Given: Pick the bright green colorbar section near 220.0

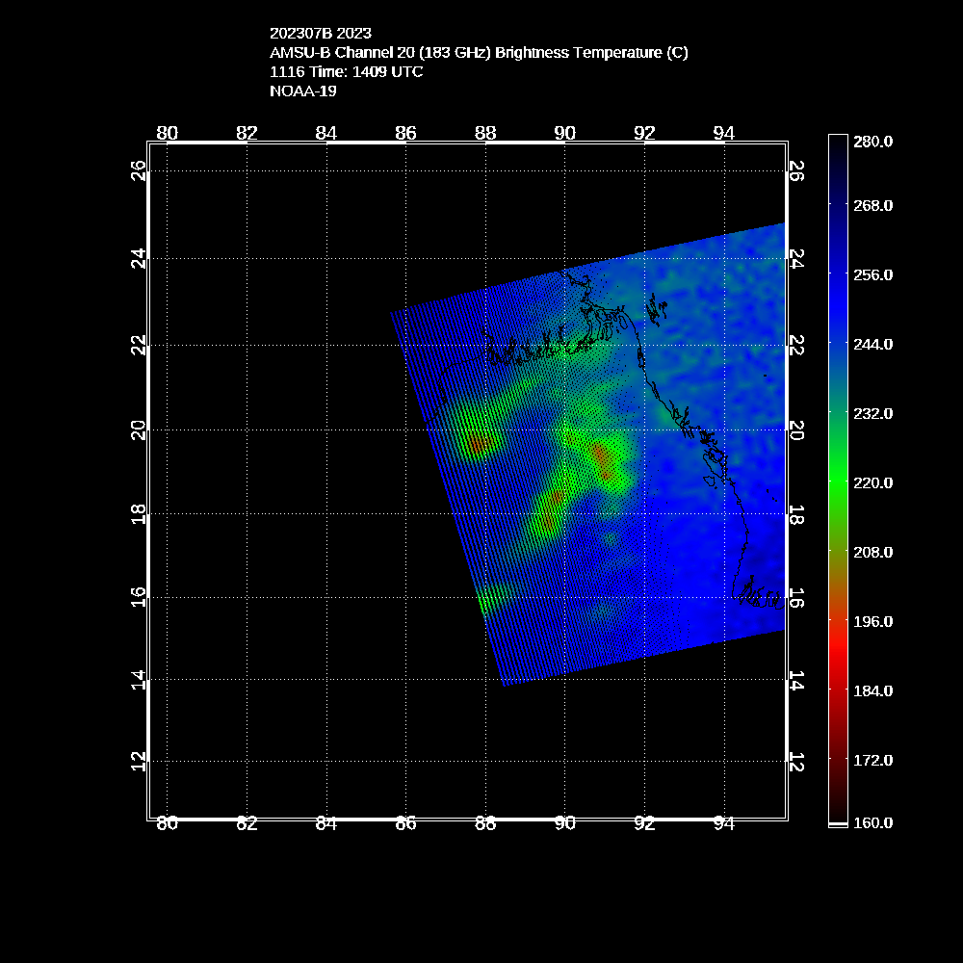Looking at the screenshot, I should click(x=838, y=482).
